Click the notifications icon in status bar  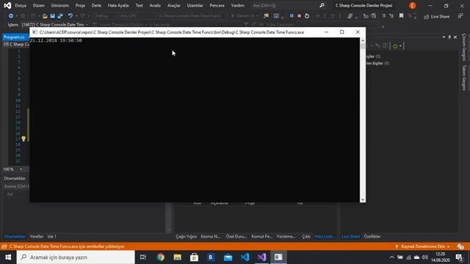tap(460, 246)
